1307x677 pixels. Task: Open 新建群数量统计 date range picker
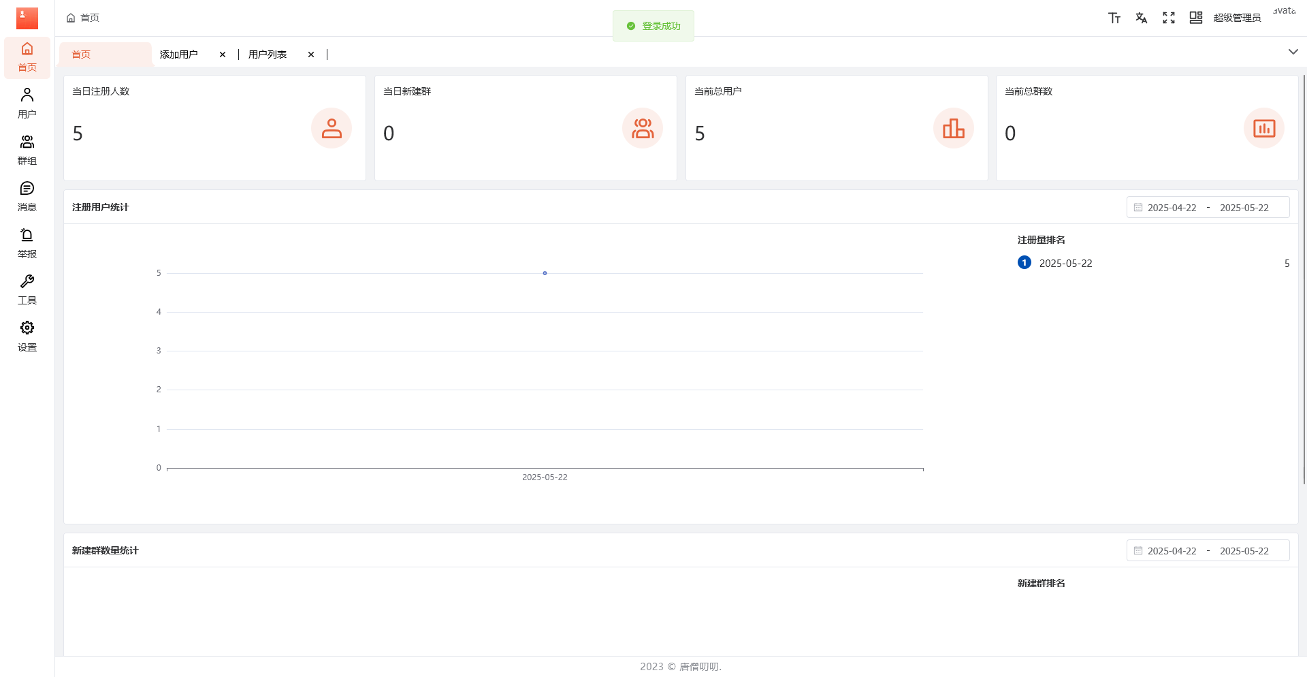[1208, 551]
